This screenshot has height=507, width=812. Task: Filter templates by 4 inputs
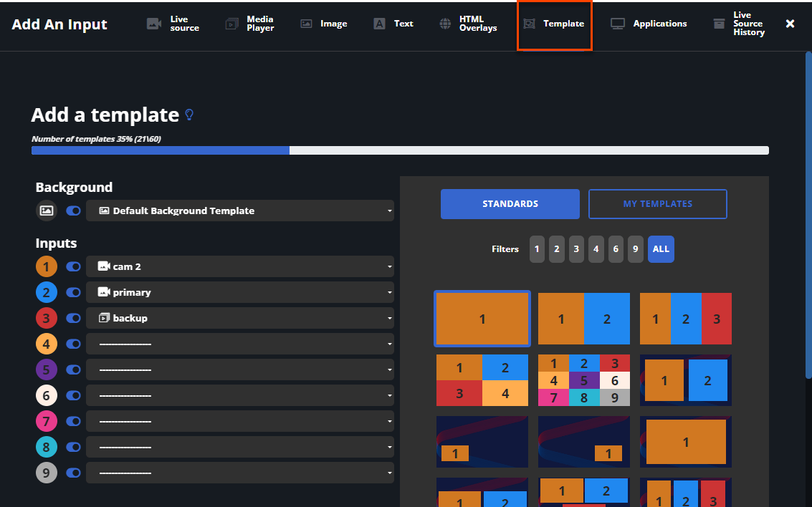click(x=596, y=248)
